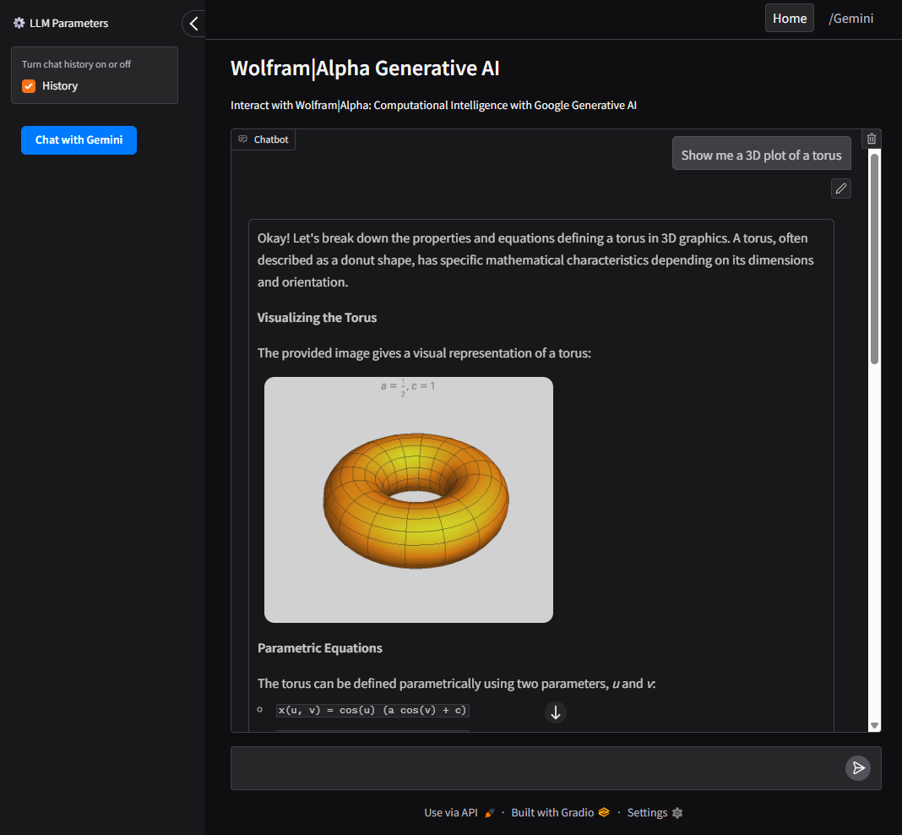Click the send message arrow icon
This screenshot has height=835, width=902.
point(858,767)
